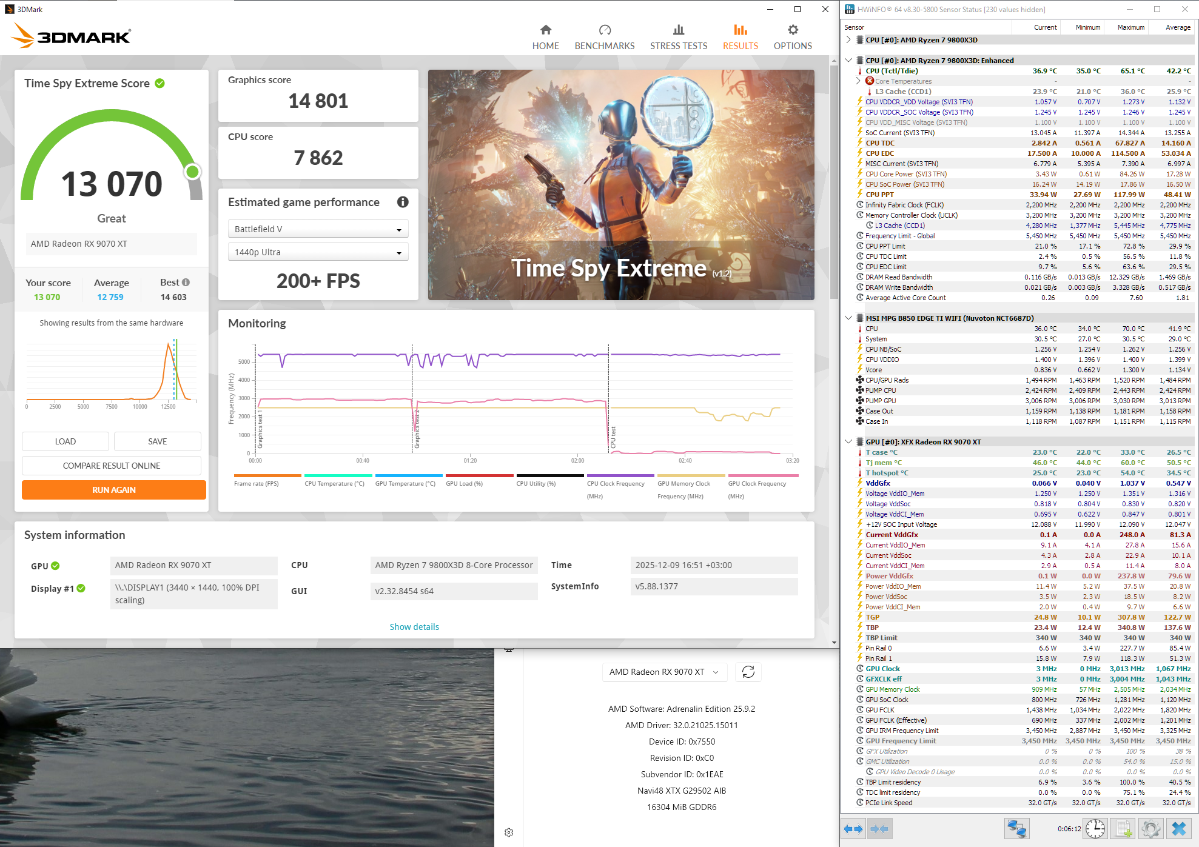Click the HWiNFO expand columns arrows icon
This screenshot has height=847, width=1199.
pyautogui.click(x=853, y=829)
